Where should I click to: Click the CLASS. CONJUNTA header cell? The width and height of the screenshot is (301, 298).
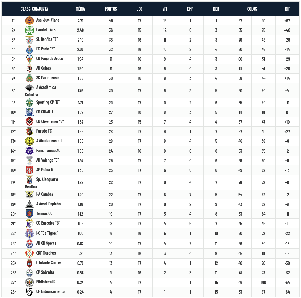(34, 9)
